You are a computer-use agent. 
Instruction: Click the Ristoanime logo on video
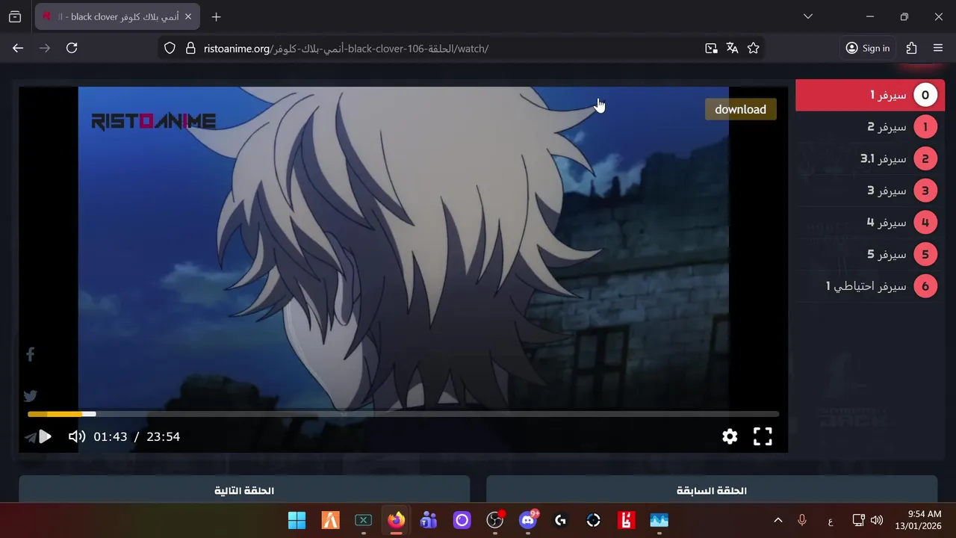click(154, 121)
